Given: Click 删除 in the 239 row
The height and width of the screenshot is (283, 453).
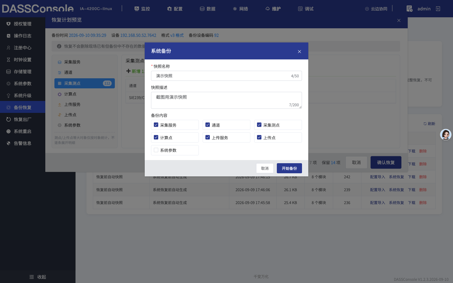Looking at the screenshot, I should (423, 190).
